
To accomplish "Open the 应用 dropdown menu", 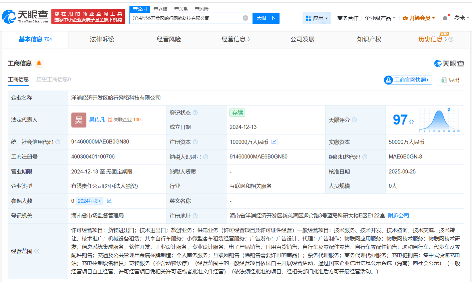I will coord(316,18).
